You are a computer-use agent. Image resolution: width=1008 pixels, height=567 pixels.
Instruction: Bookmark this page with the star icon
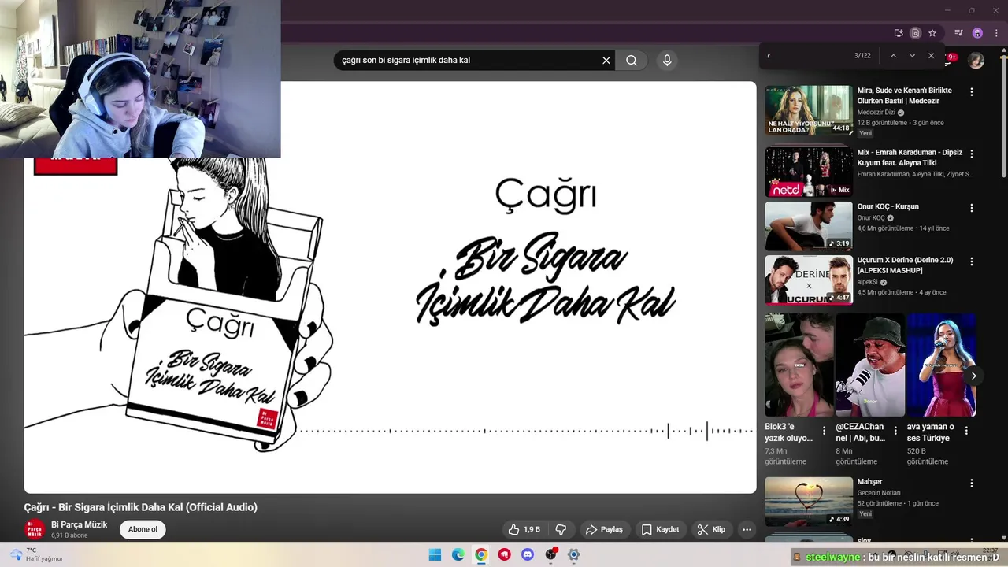[932, 33]
